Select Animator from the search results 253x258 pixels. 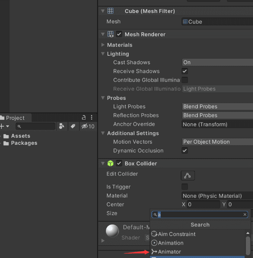coord(169,252)
